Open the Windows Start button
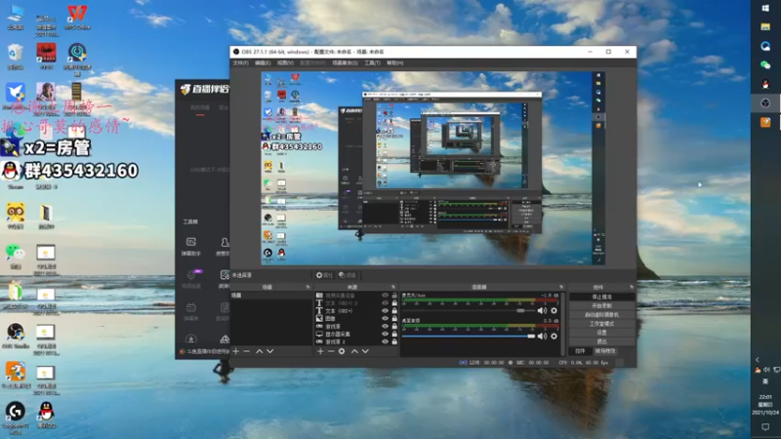Screen dimensions: 781x439 pyautogui.click(x=765, y=8)
